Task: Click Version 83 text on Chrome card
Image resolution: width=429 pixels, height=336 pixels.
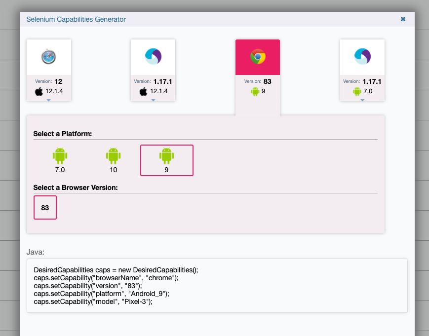Action: tap(258, 81)
